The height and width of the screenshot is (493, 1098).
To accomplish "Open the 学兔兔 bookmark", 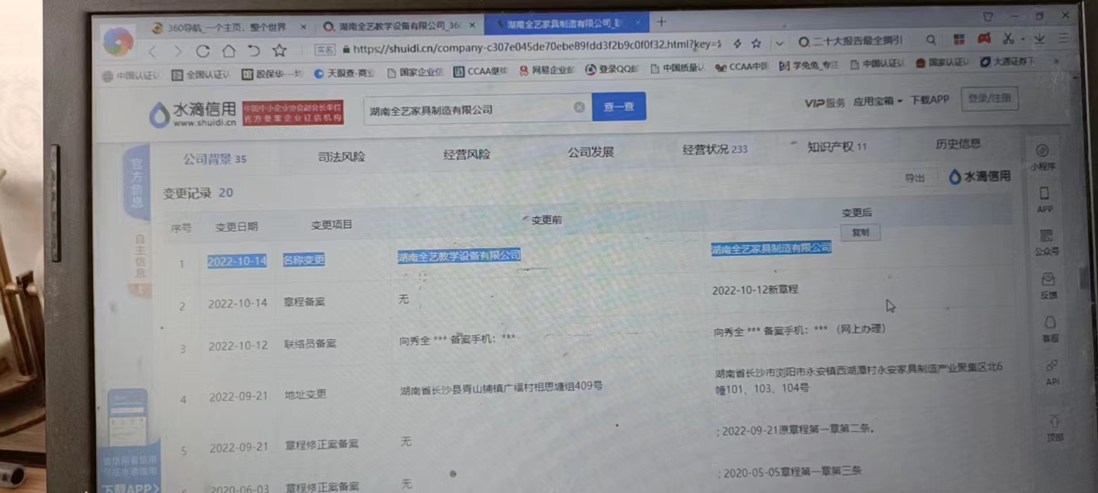I will (809, 65).
